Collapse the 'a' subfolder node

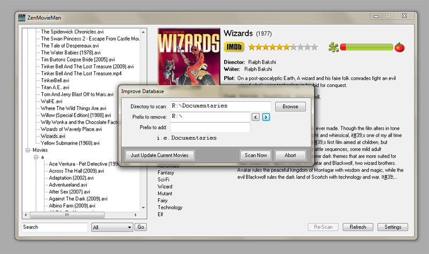pyautogui.click(x=35, y=158)
